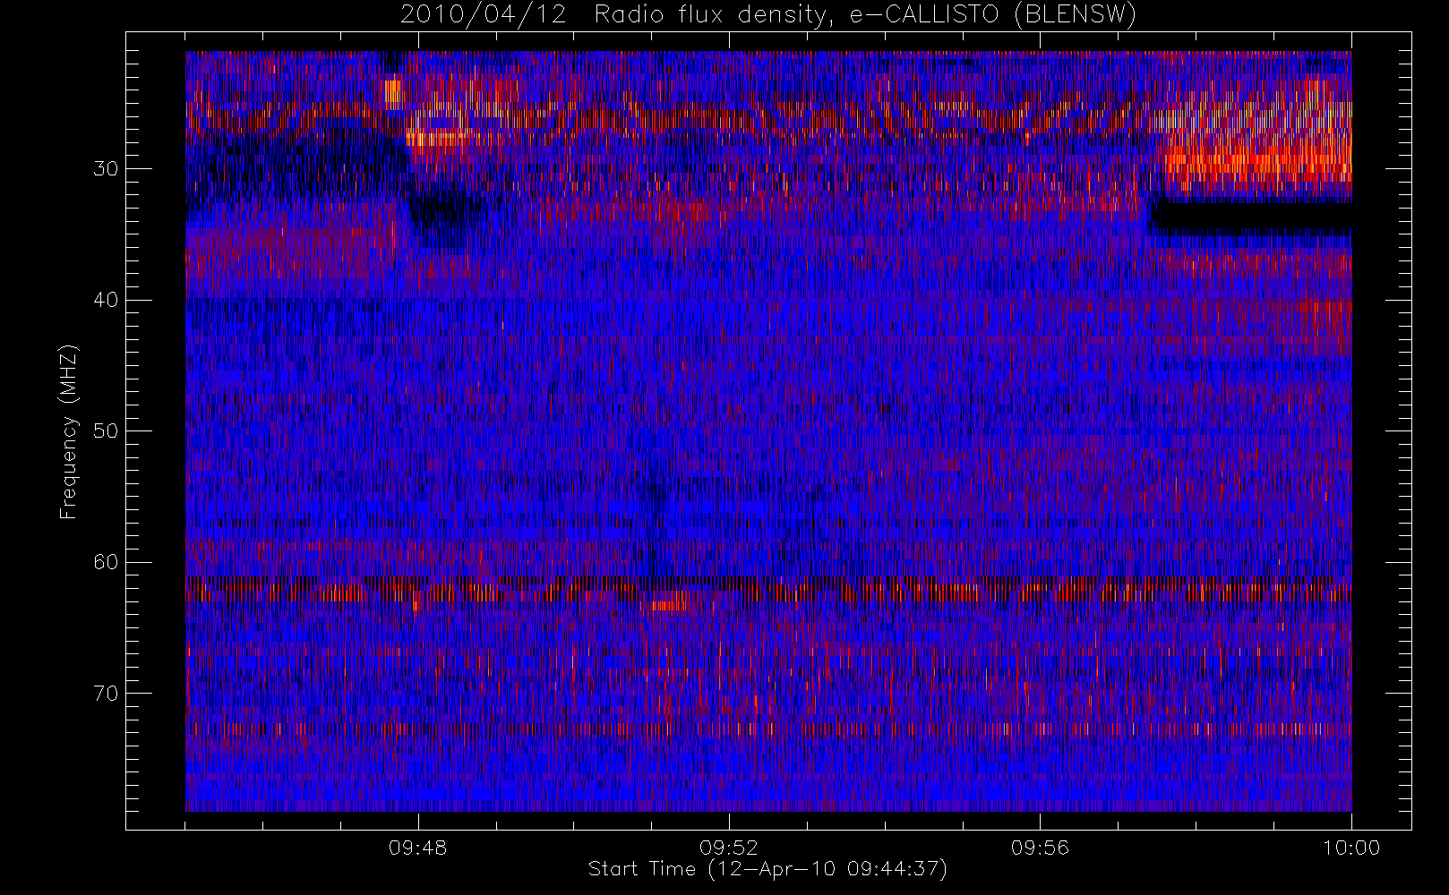The image size is (1449, 895).
Task: Click the 09:48 time tick label
Action: pyautogui.click(x=418, y=848)
